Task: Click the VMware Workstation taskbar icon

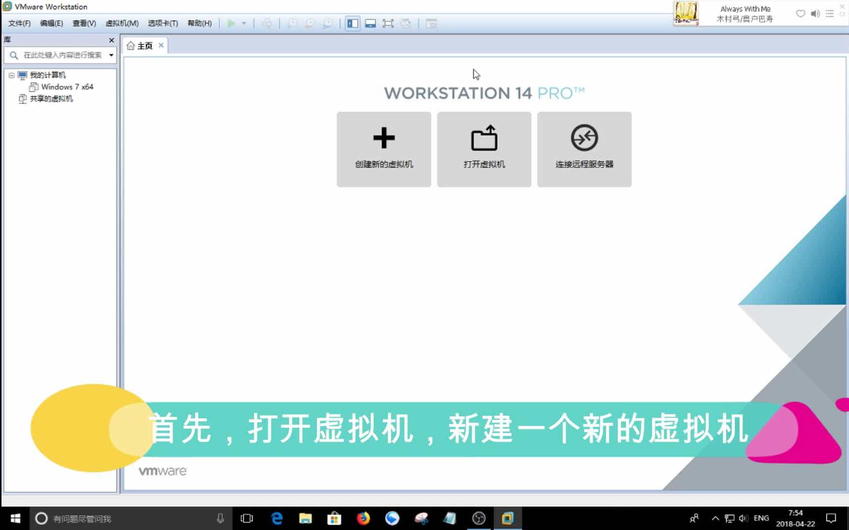Action: coord(508,518)
